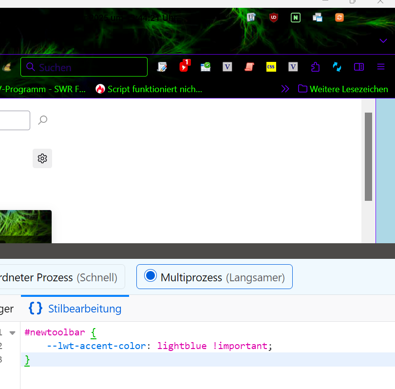Collapse the #newtoolbar rule fold arrow
Viewport: 395px width, 389px height.
pos(12,333)
